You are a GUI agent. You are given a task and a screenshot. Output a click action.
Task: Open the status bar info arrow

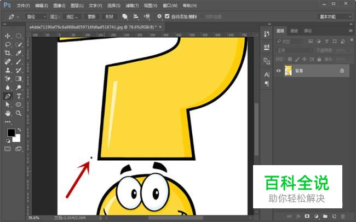[x=100, y=218]
